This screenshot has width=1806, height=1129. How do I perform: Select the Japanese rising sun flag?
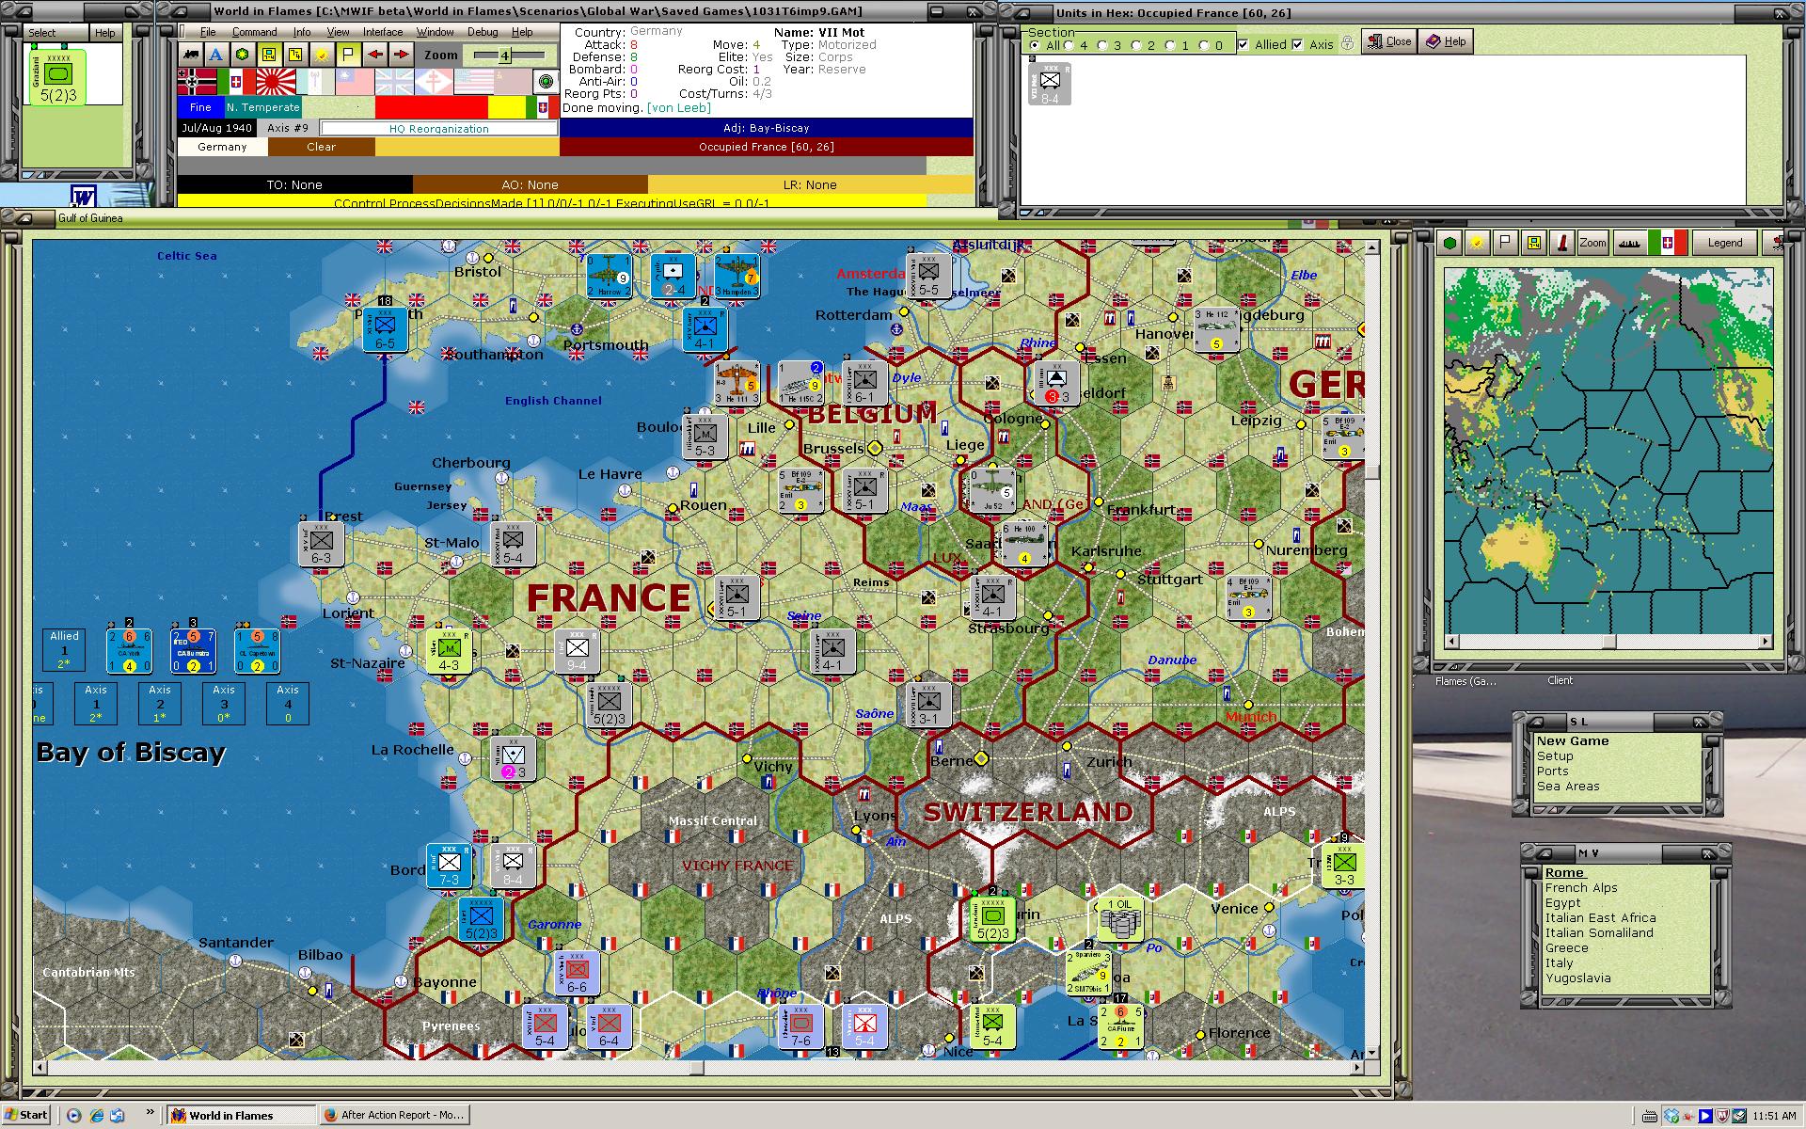[x=276, y=82]
